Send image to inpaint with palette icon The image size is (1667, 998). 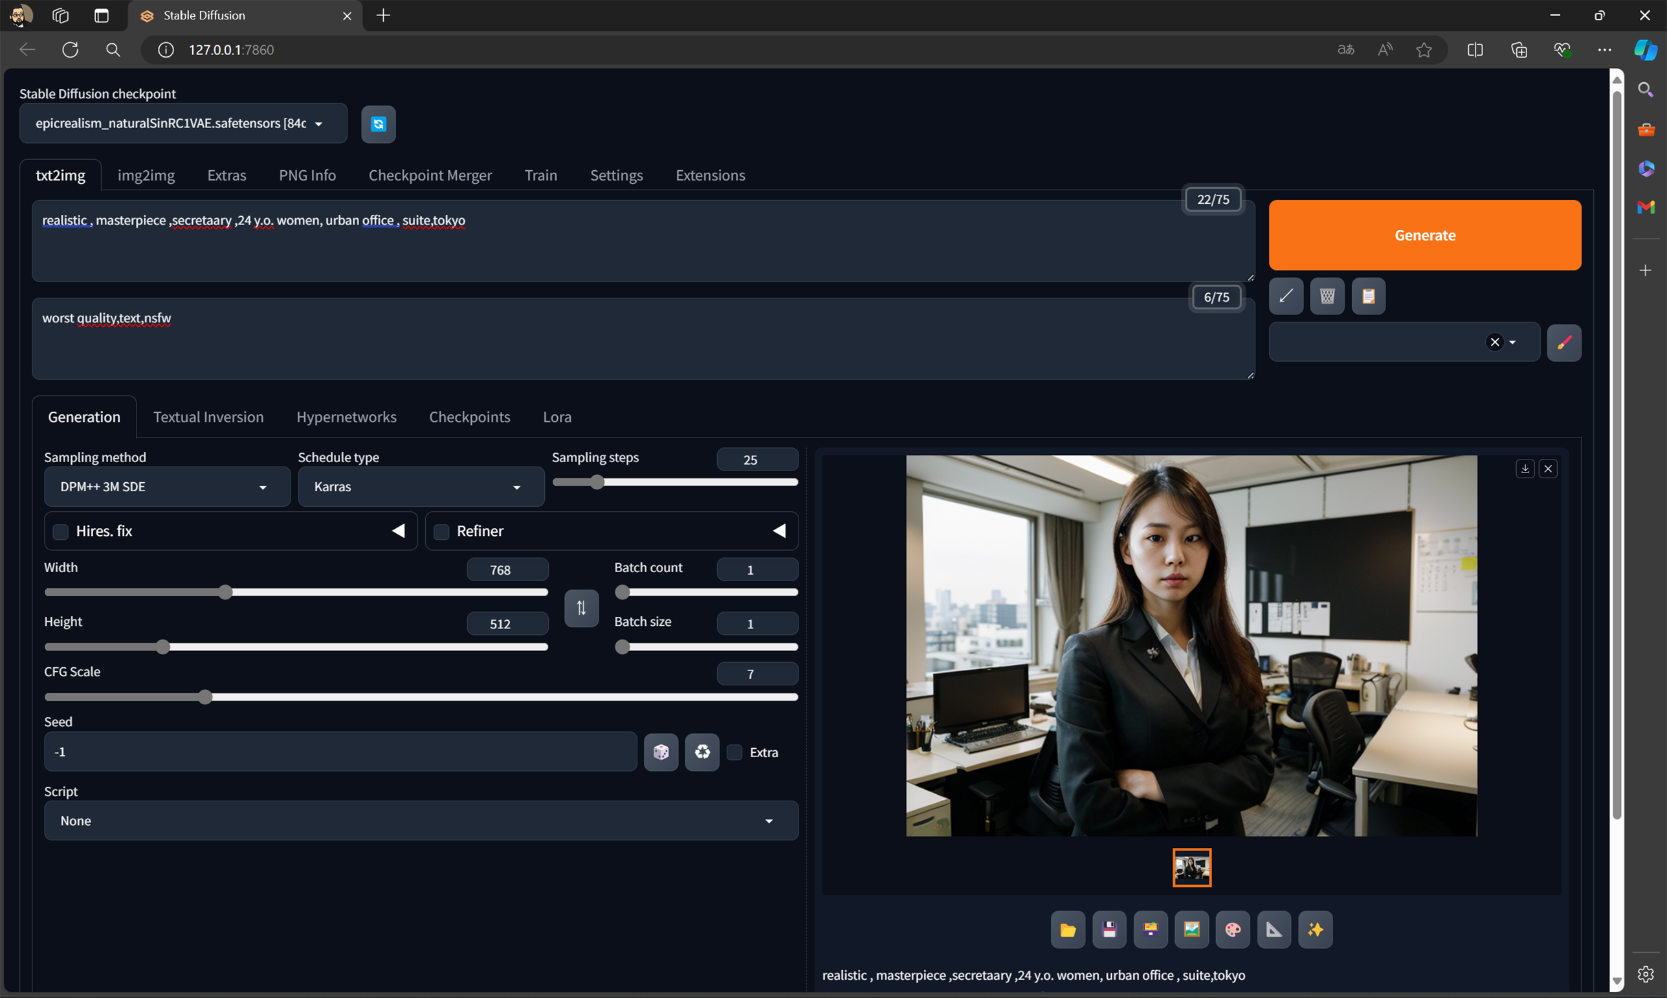click(x=1232, y=929)
